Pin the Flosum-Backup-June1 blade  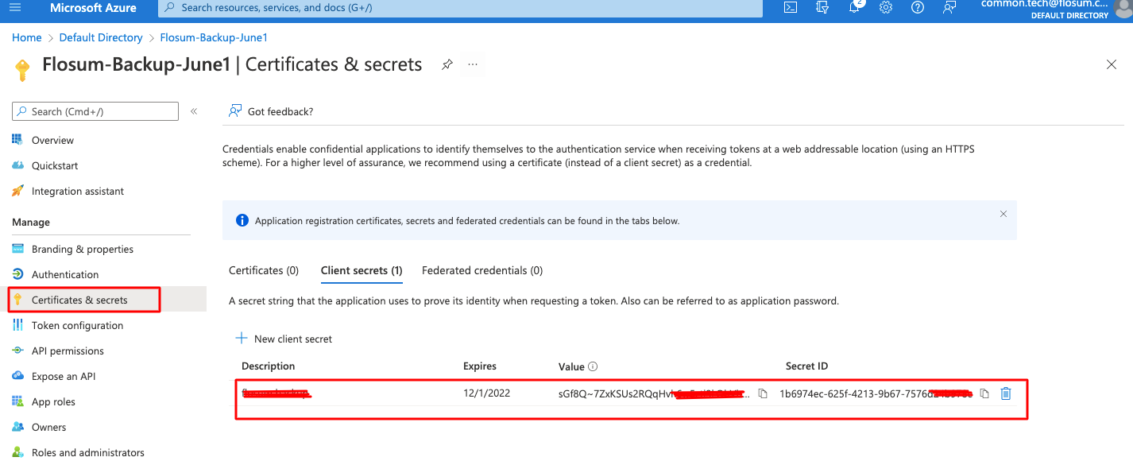(447, 64)
